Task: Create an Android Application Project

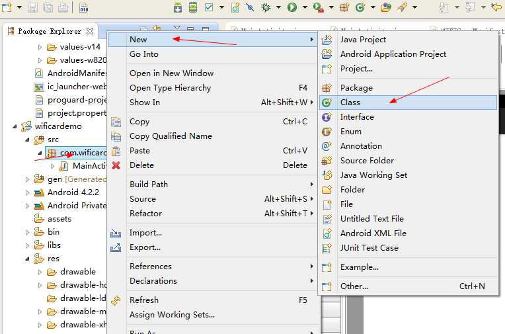Action: 408,54
